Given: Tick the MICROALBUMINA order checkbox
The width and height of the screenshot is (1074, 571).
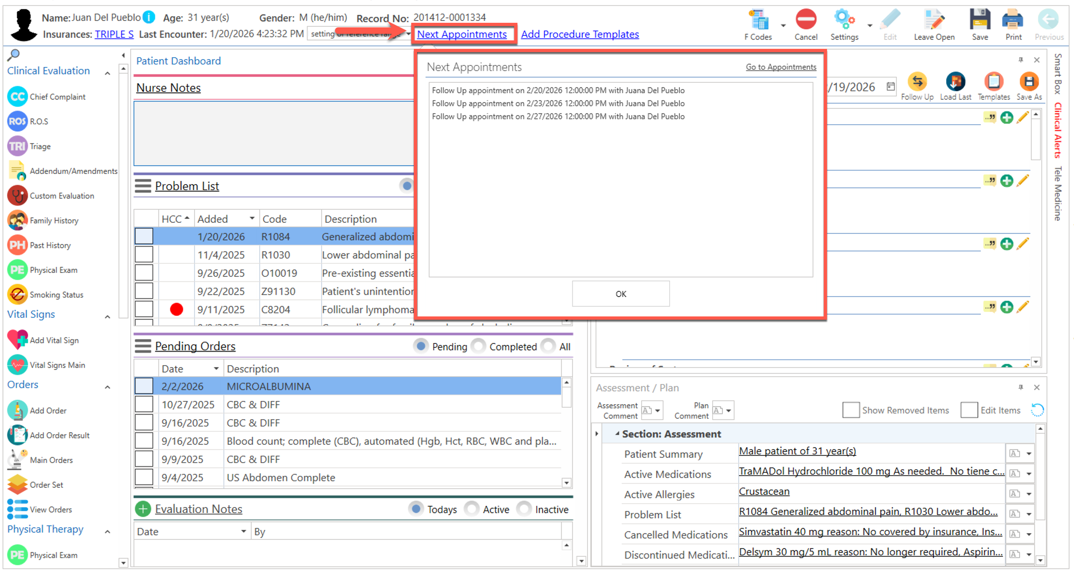Looking at the screenshot, I should point(144,386).
